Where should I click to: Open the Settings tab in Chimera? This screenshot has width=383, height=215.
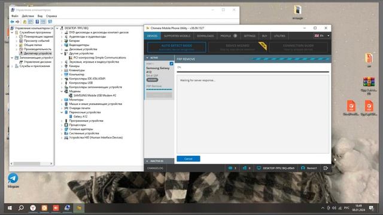[x=250, y=36]
